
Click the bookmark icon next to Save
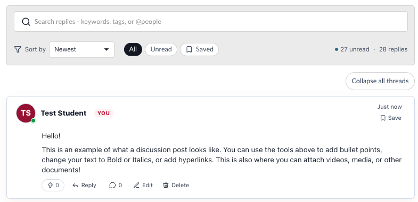tap(383, 118)
